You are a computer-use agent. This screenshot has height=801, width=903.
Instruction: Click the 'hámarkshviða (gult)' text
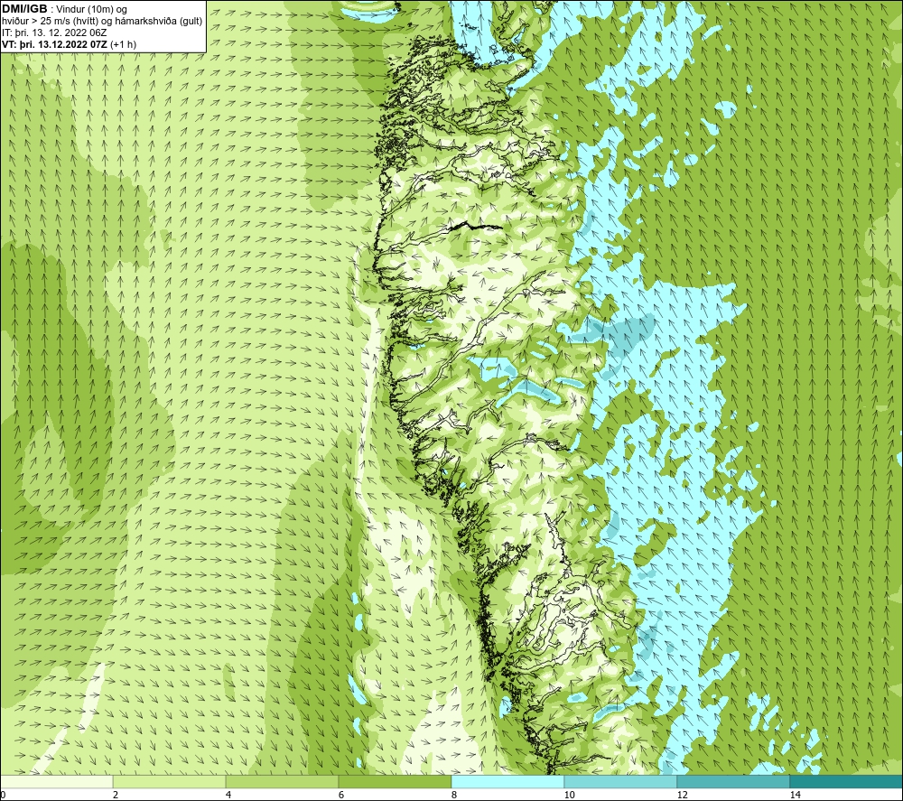point(157,22)
